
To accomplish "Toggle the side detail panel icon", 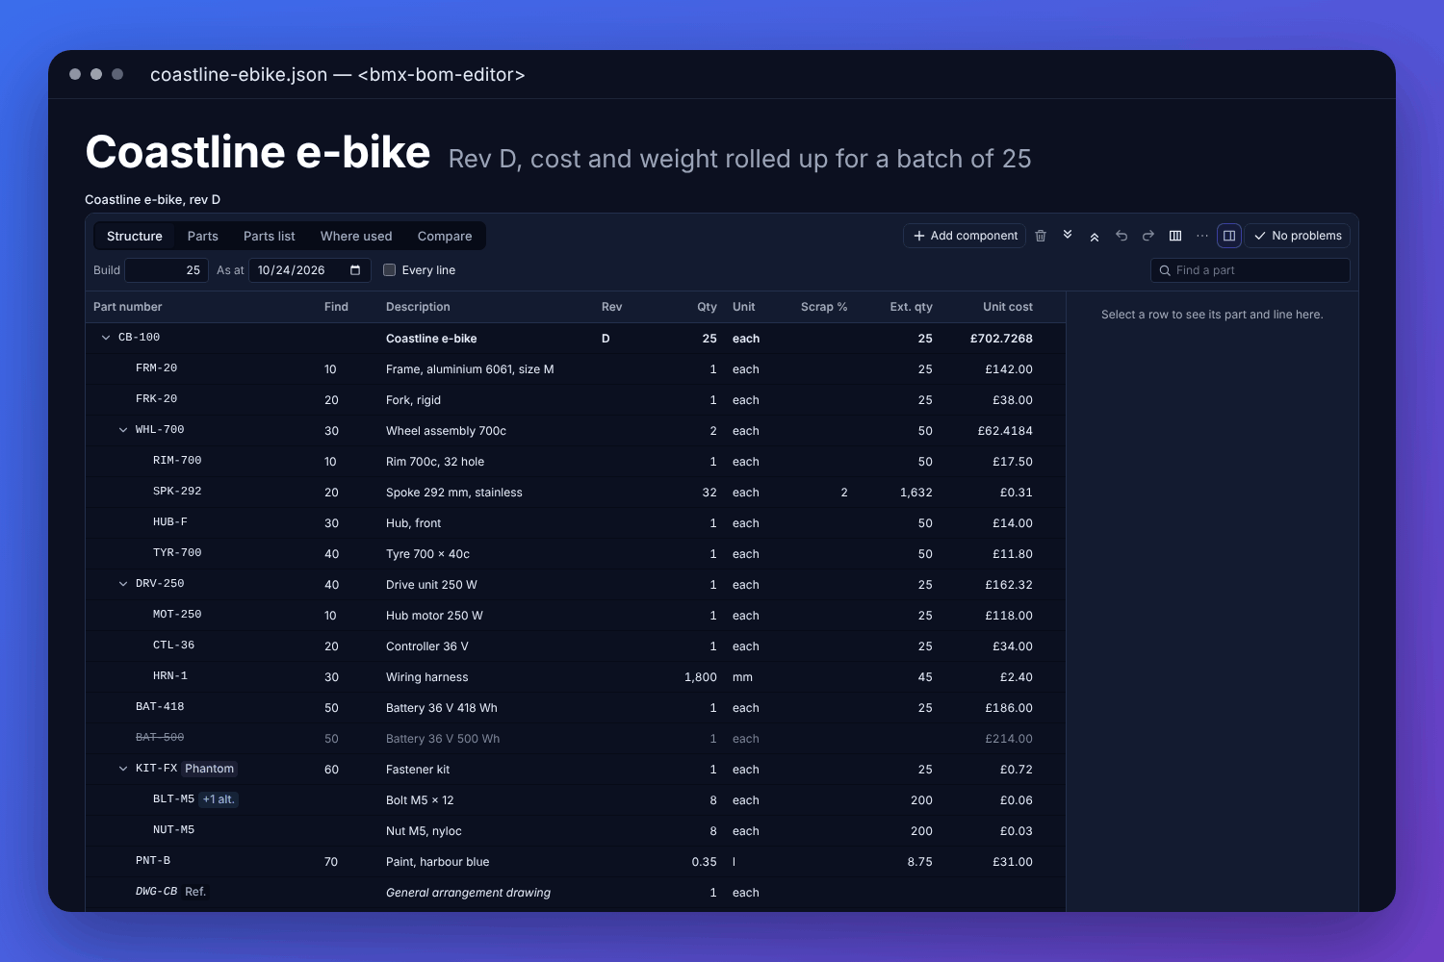I will tap(1229, 236).
